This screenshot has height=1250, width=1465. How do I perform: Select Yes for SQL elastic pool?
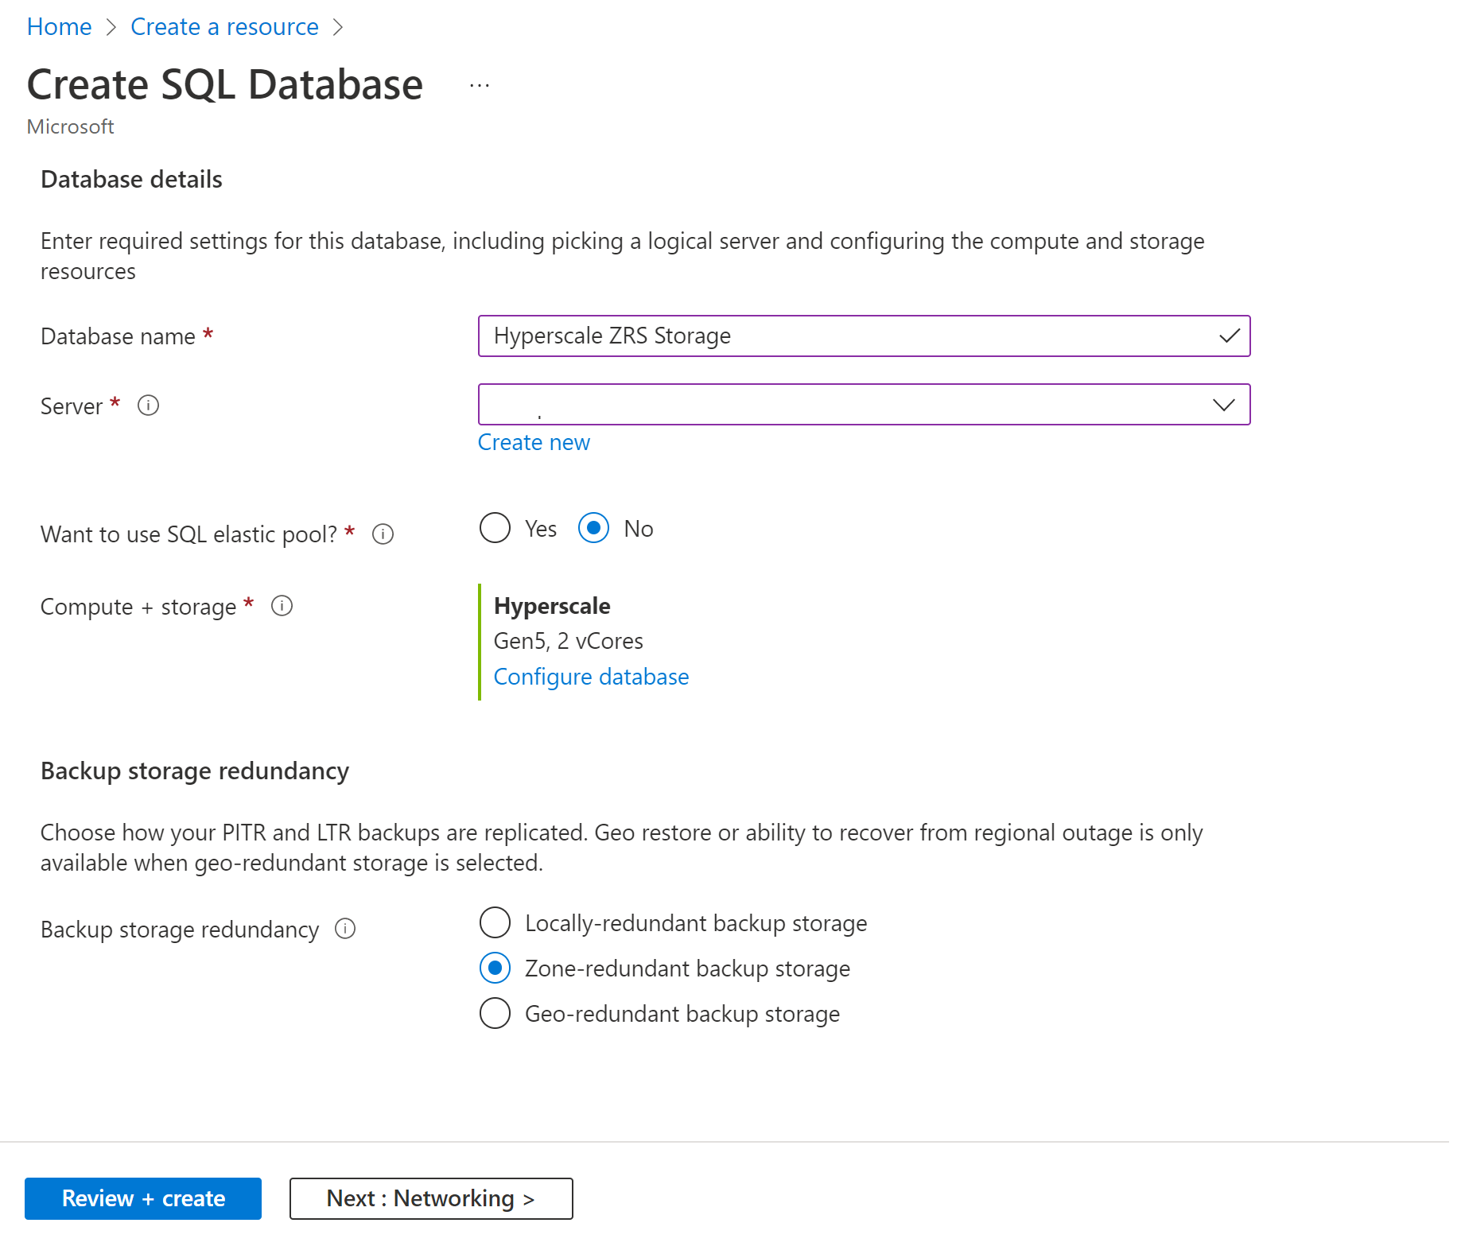pos(495,528)
